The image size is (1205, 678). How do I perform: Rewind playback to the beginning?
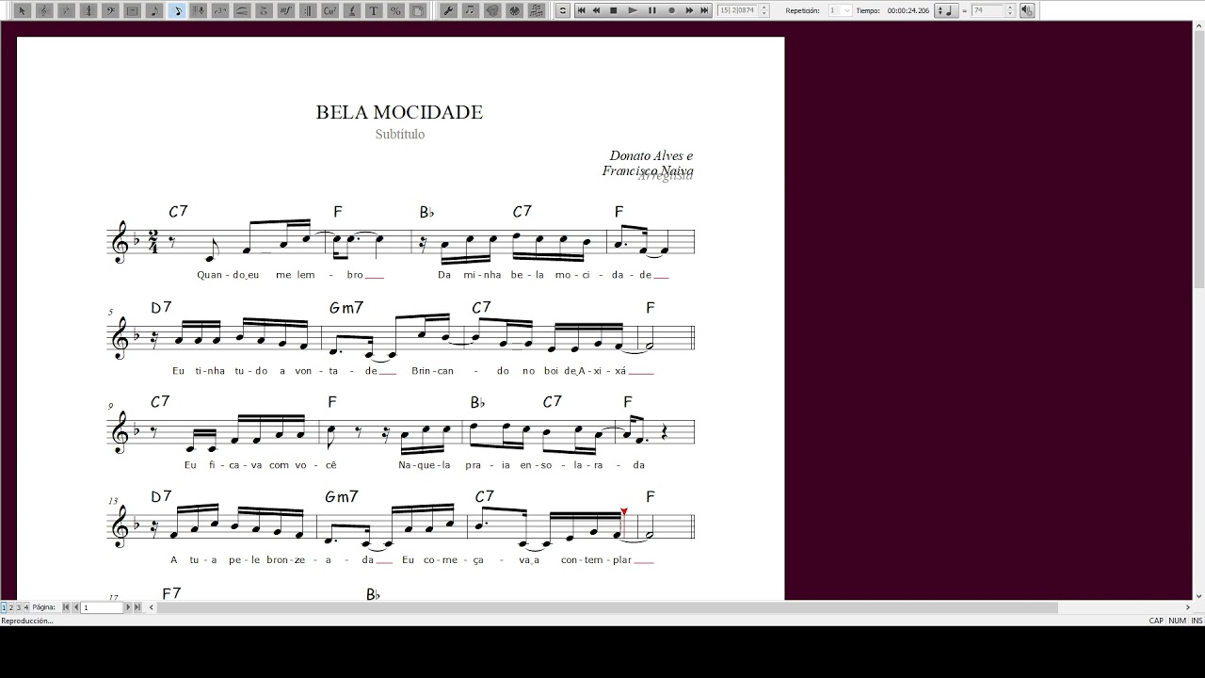581,10
